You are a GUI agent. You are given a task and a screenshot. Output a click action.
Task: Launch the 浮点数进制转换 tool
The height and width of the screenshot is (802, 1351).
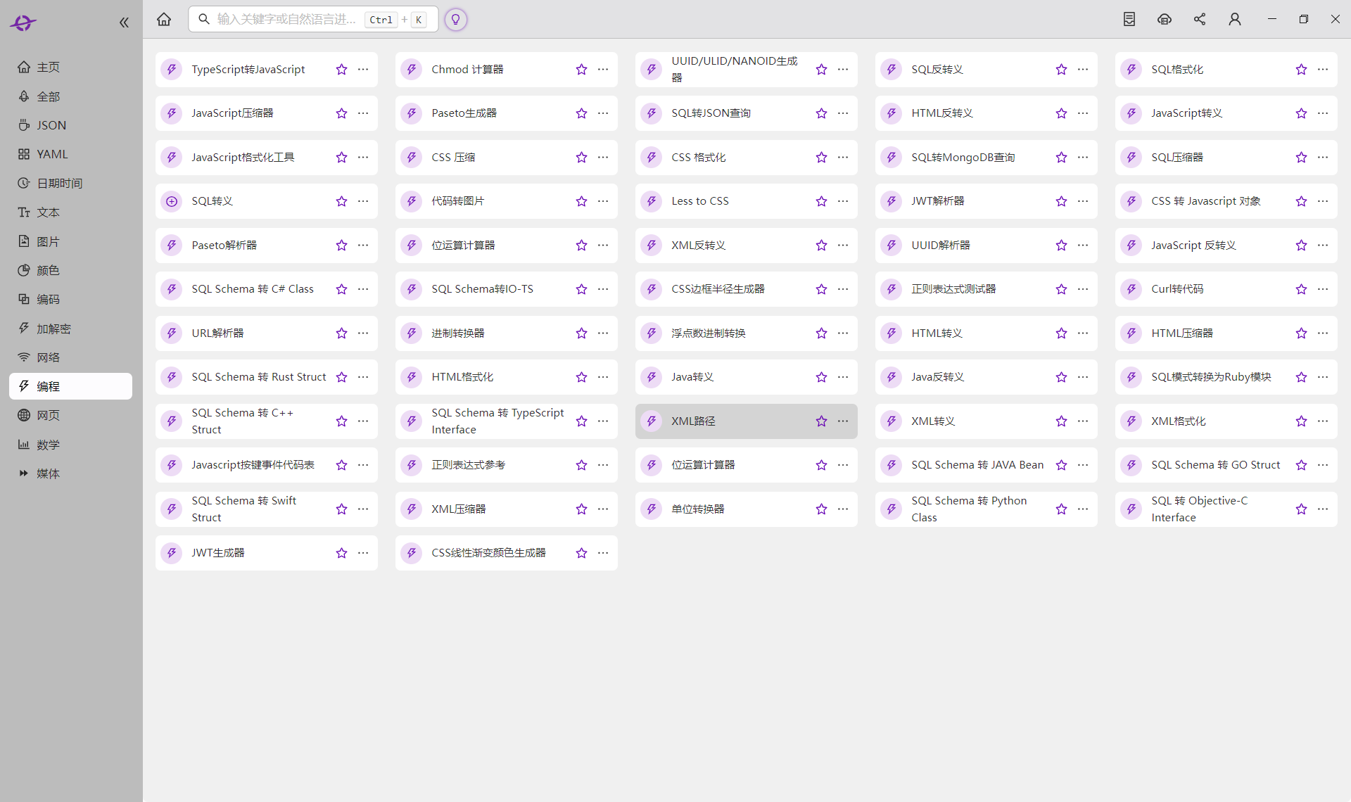(747, 333)
